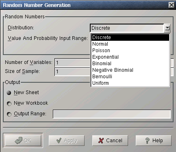Close the Random Number Generation dialog

pos(172,5)
